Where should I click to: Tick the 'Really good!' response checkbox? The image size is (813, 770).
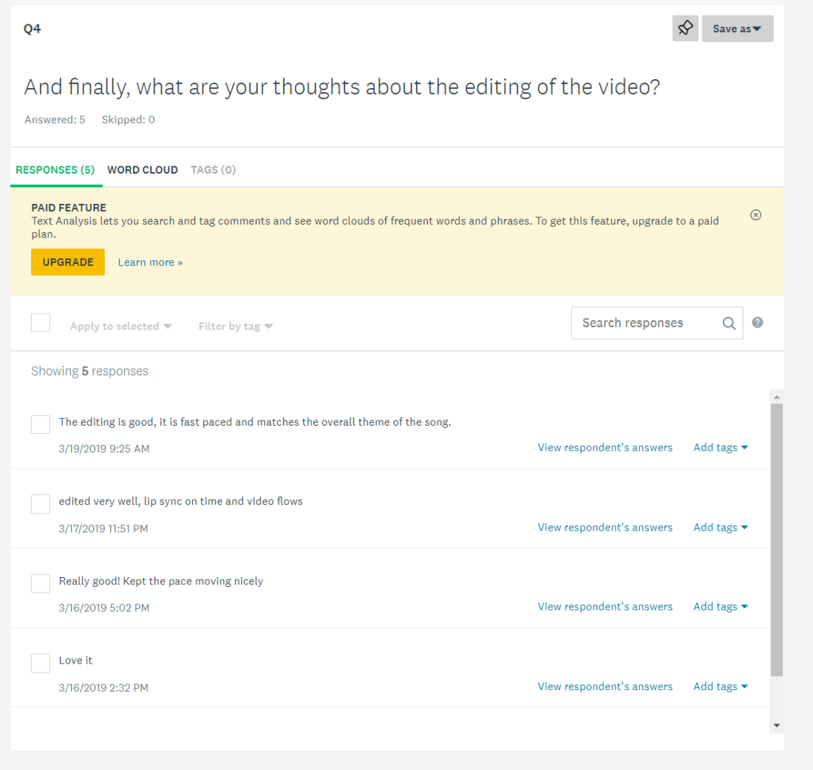41,583
